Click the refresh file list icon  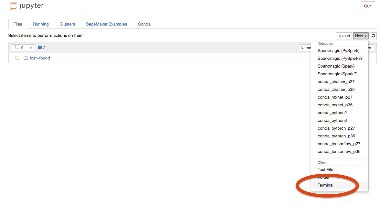(373, 36)
